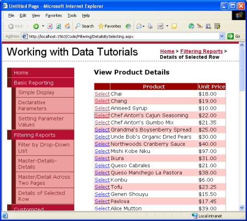The image size is (247, 221).
Task: Open the Mail dropdown icon
Action: pos(141,26)
